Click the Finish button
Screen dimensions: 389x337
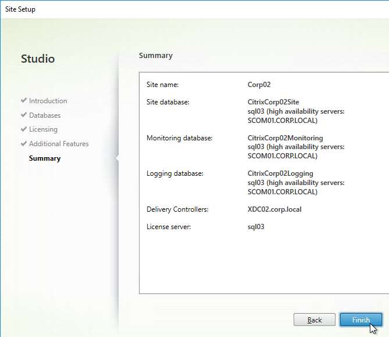coord(361,320)
